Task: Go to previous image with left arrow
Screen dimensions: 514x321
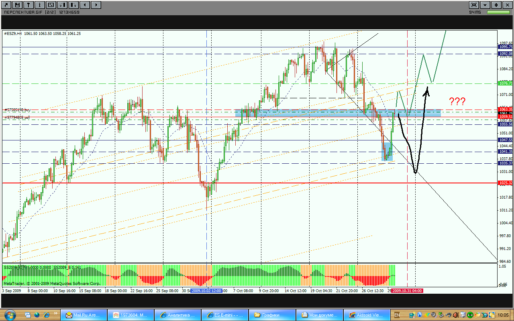Action: tap(85, 5)
